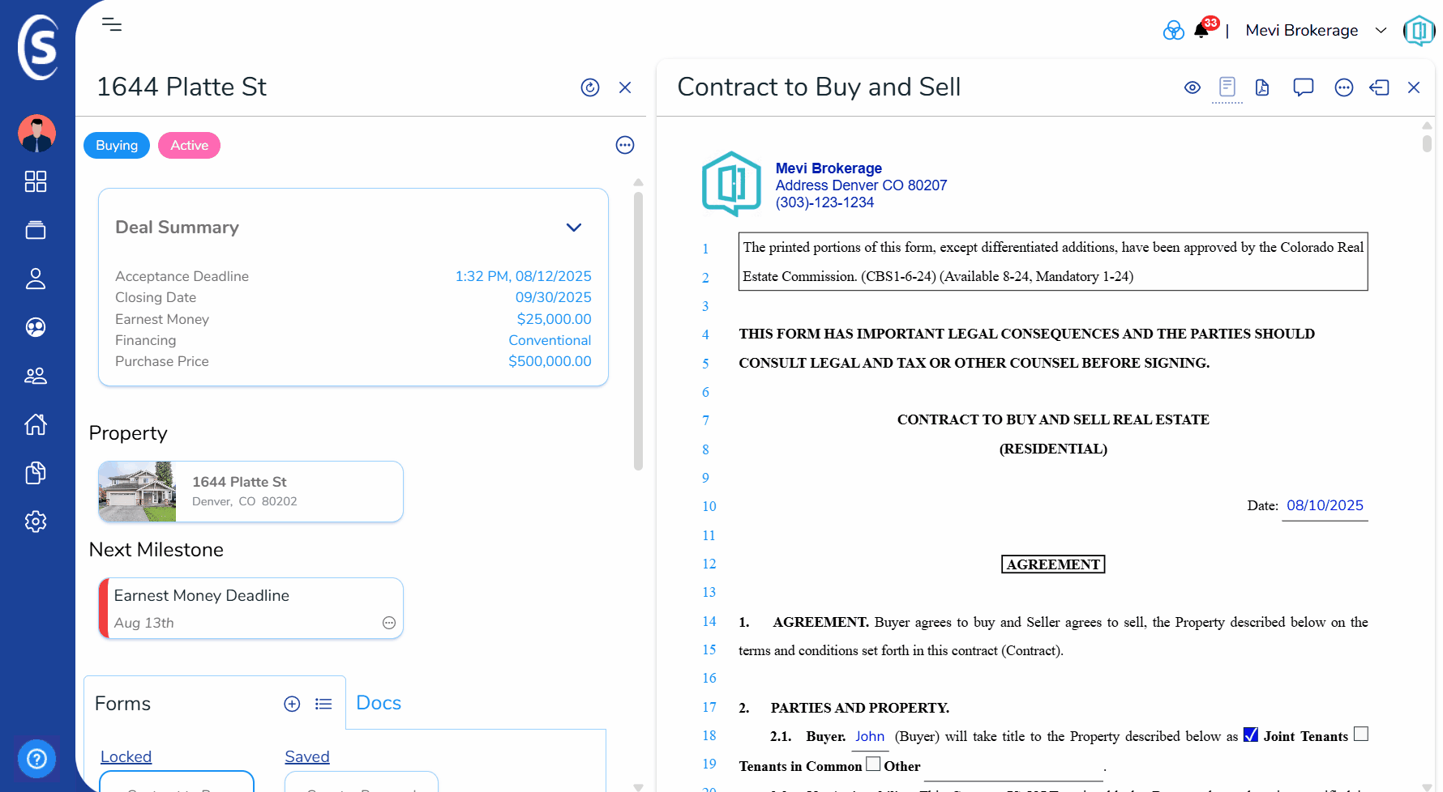Check the Tenants in Common checkbox
The image size is (1443, 792).
(x=1361, y=734)
